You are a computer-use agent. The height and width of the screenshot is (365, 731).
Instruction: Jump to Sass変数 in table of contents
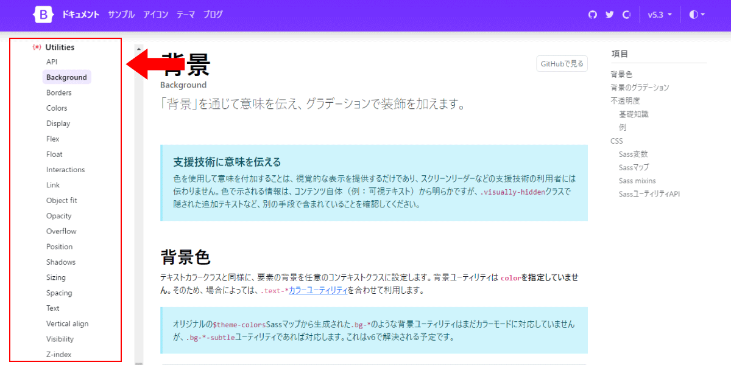click(x=634, y=155)
